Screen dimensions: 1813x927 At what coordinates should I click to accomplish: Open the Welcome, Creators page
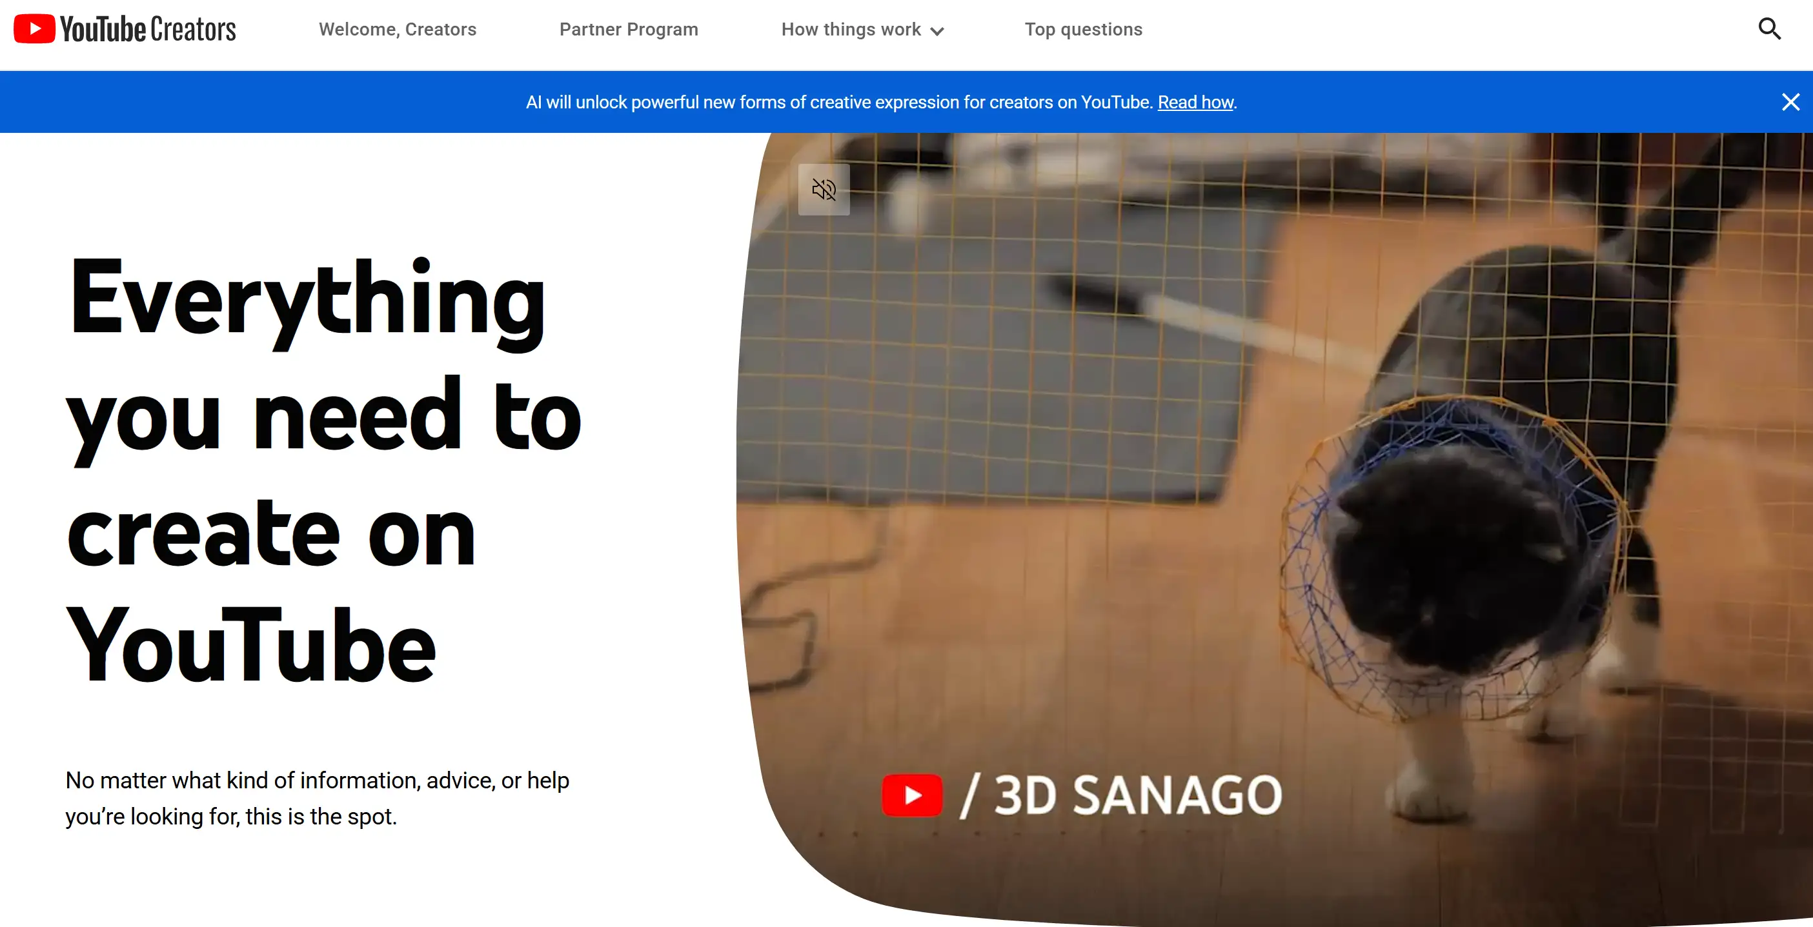(397, 30)
